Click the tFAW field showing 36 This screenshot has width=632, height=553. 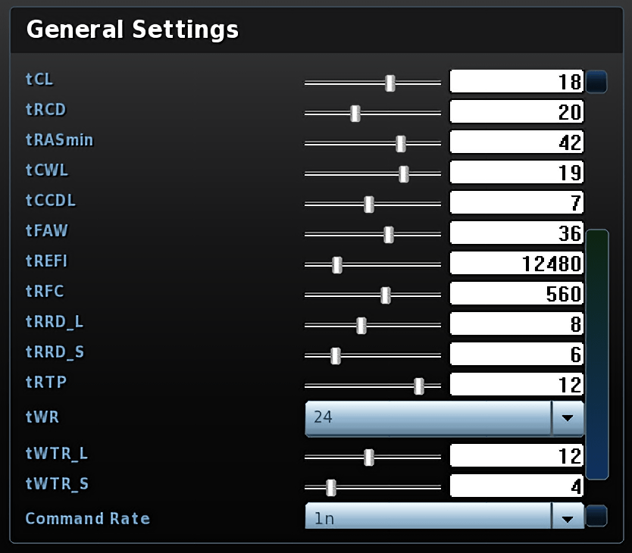[517, 233]
